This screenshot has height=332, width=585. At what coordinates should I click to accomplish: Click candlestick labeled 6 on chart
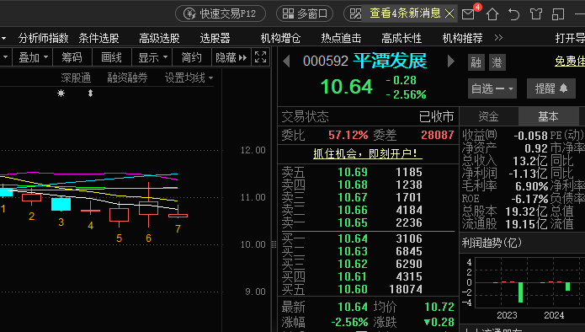click(x=148, y=207)
